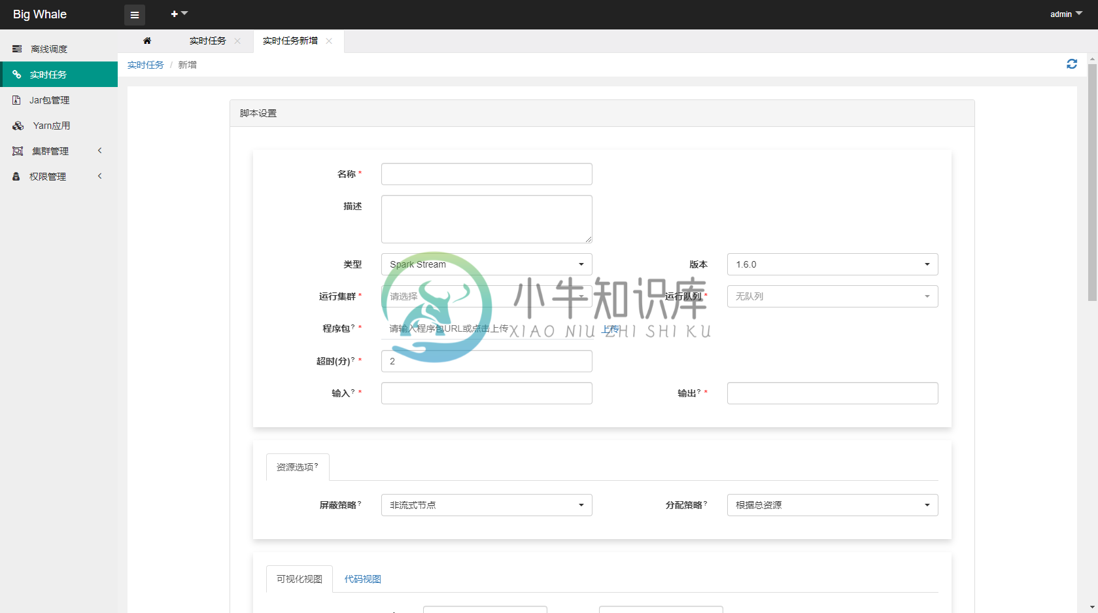Click the 超时(分) field showing 2
The image size is (1098, 613).
(x=487, y=361)
